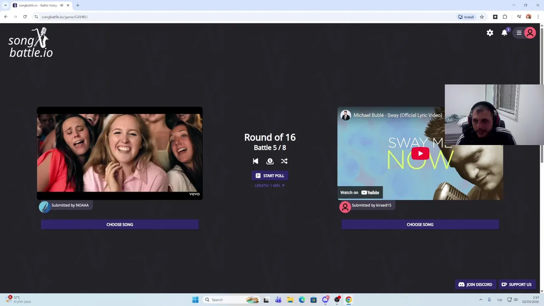Open OBS Studio from the taskbar
This screenshot has width=544, height=306.
coord(337,300)
